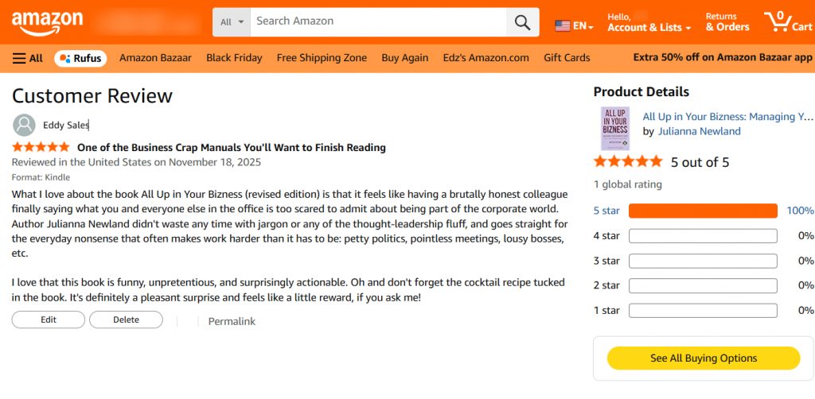The height and width of the screenshot is (399, 815).
Task: Click the 5 star rating bar
Action: click(703, 211)
